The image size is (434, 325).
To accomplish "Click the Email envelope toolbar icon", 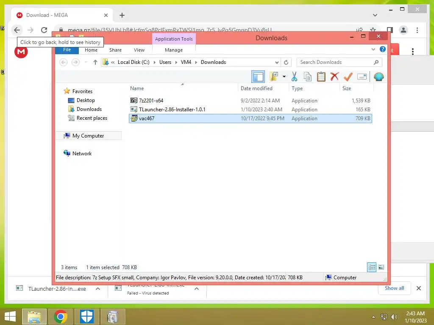I will click(362, 77).
